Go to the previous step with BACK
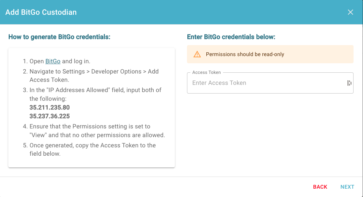This screenshot has height=197, width=363. (320, 187)
